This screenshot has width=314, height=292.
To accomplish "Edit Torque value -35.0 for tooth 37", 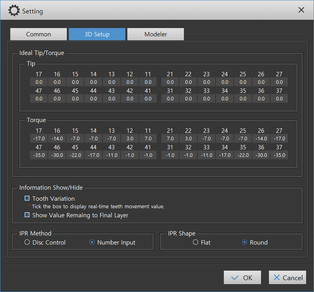I will tap(279, 155).
